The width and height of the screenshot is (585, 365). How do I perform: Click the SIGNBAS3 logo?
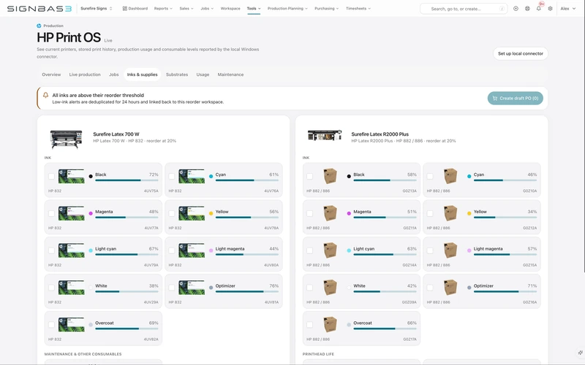point(39,9)
